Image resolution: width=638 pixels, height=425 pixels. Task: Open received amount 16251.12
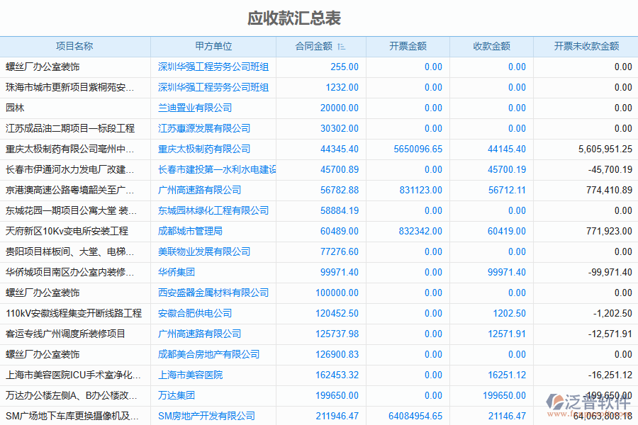pos(507,375)
